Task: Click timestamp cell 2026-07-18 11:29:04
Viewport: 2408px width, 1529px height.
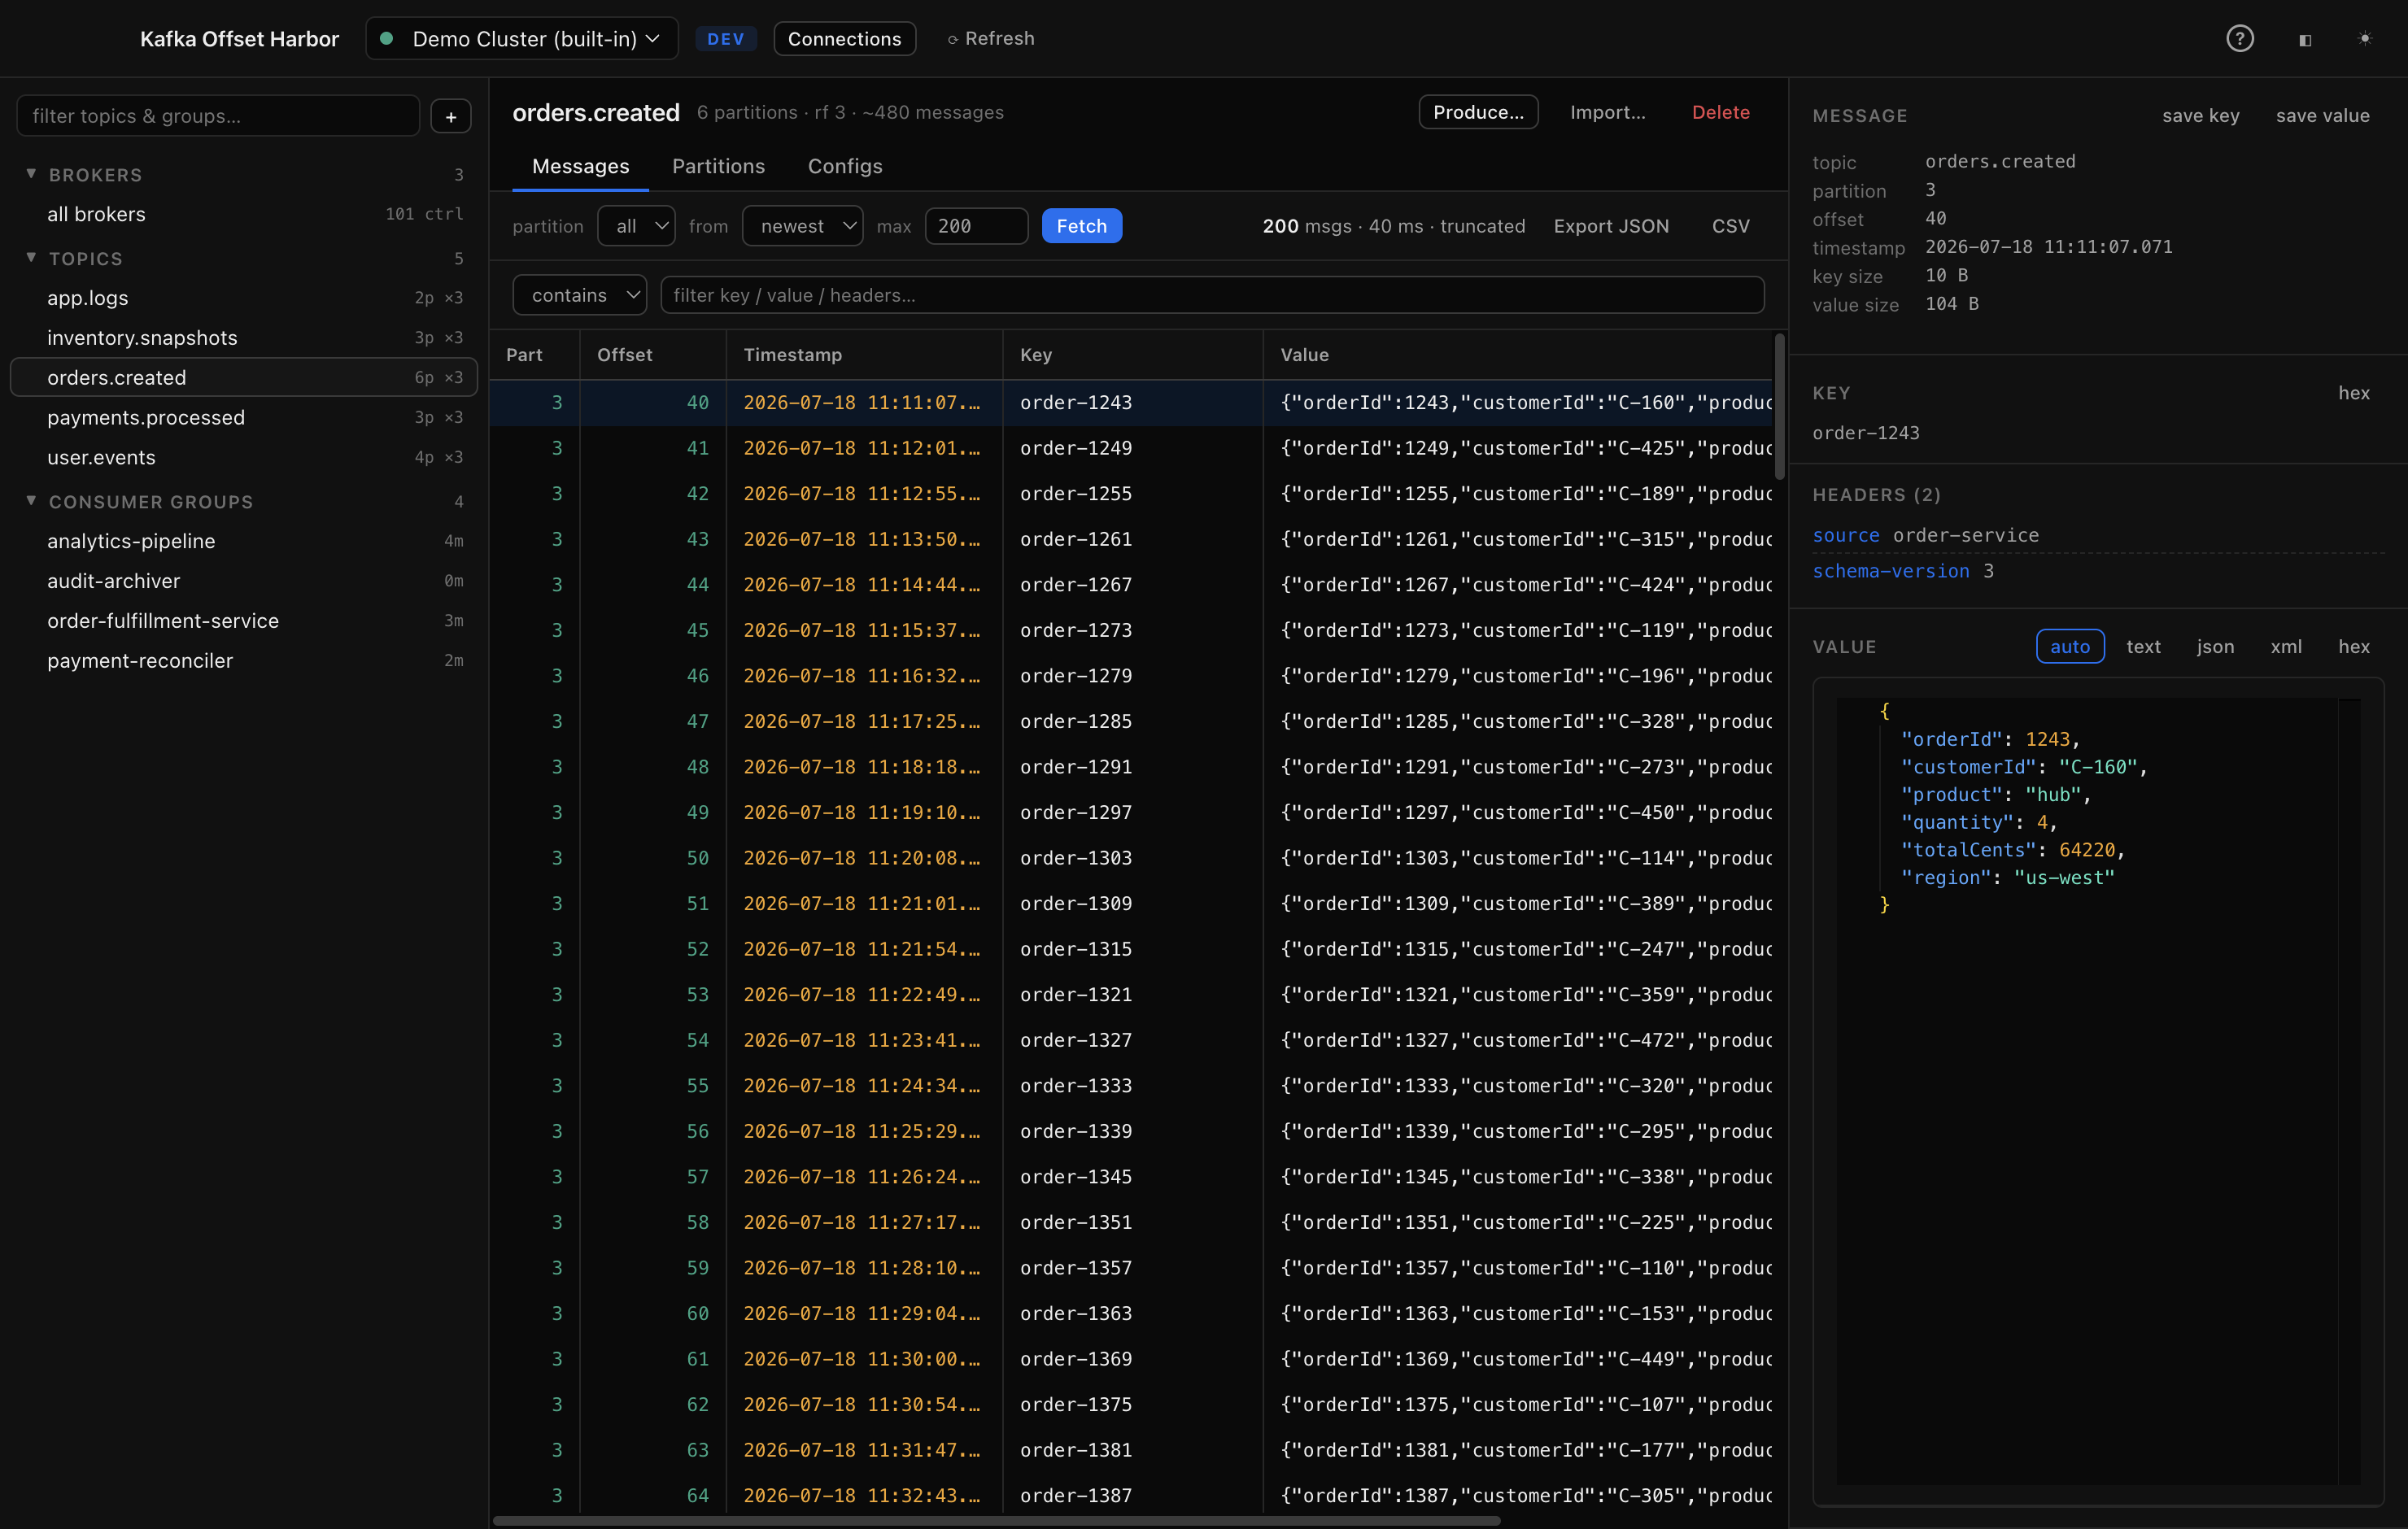Action: [x=865, y=1313]
